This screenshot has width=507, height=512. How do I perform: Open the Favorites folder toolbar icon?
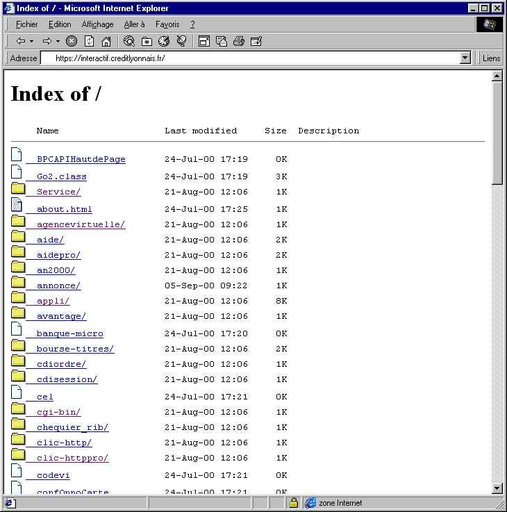click(x=147, y=41)
